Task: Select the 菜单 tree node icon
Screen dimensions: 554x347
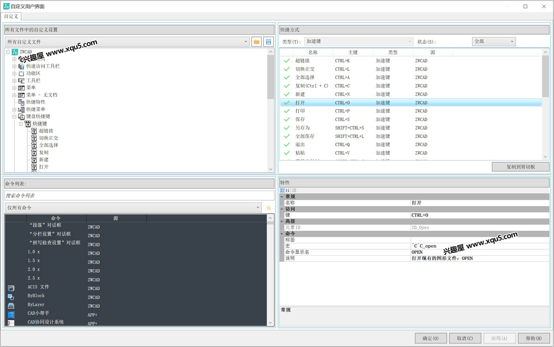Action: [x=21, y=88]
